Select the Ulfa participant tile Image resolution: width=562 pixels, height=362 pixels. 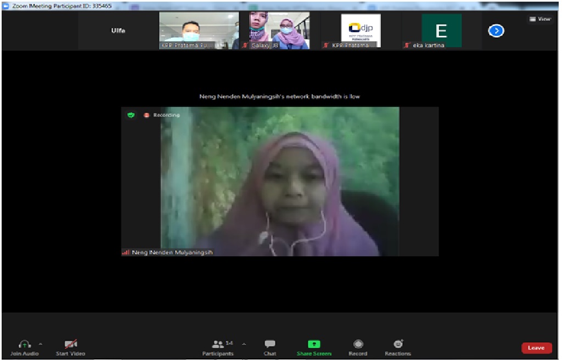(x=118, y=31)
